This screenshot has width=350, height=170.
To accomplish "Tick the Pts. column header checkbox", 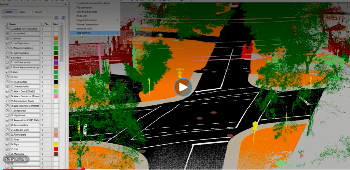I will tap(42, 24).
